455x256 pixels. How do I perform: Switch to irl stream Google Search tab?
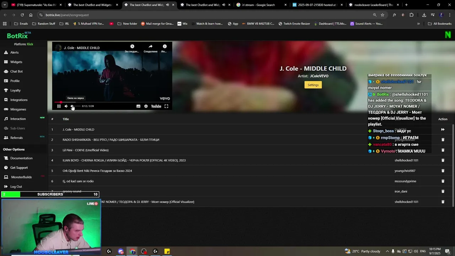coord(261,5)
